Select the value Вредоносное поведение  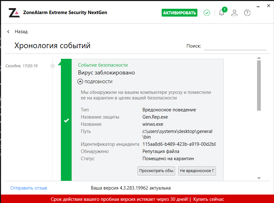click(x=169, y=110)
